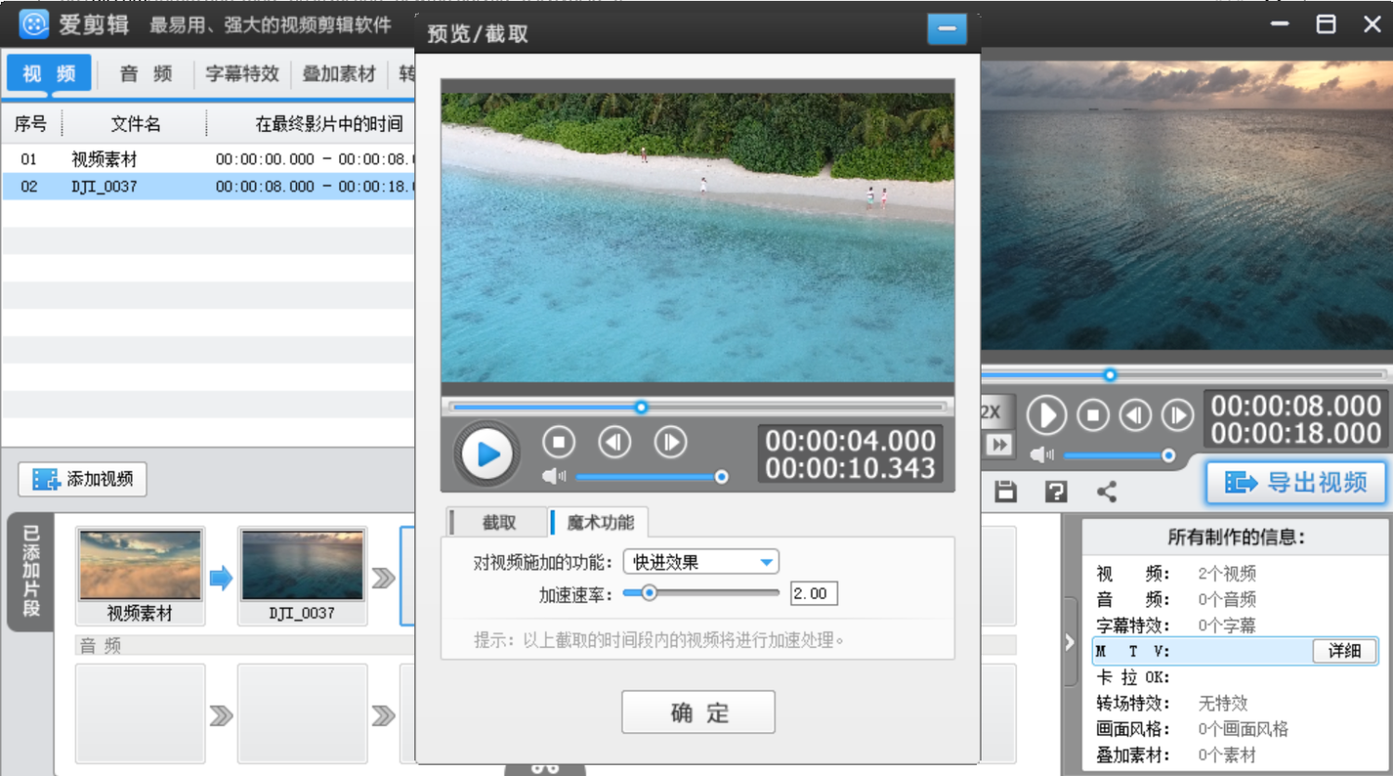1393x776 pixels.
Task: Click the first empty audio slot
Action: coord(140,713)
